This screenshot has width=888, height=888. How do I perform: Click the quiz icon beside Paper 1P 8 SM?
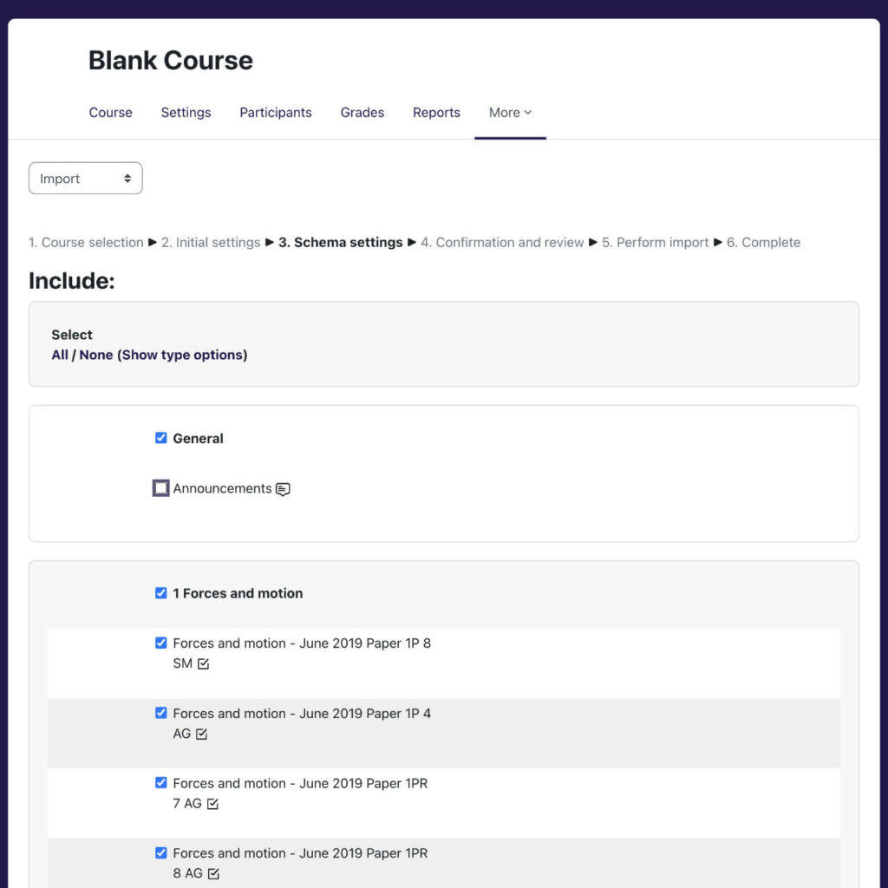coord(203,663)
